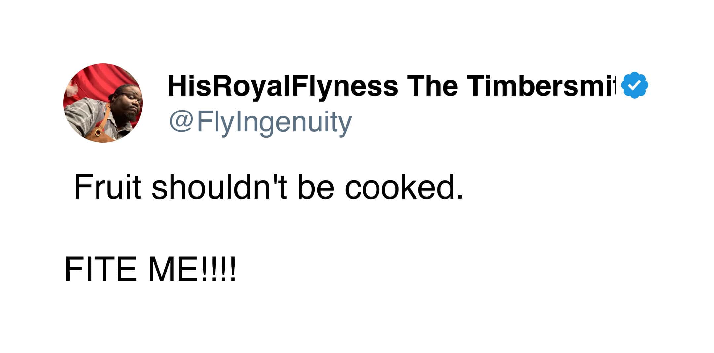This screenshot has width=714, height=353.
Task: Click the word 'be' in the tweet
Action: tap(316, 187)
